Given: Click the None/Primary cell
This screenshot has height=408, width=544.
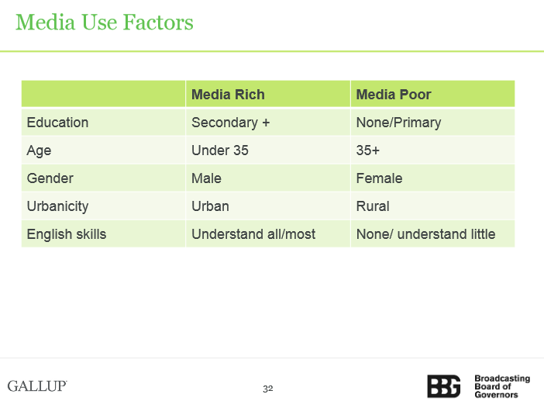Looking at the screenshot, I should click(432, 123).
